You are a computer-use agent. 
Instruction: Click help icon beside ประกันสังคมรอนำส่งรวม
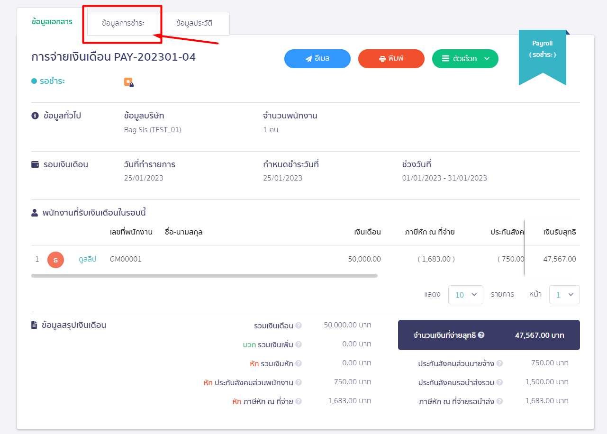tap(499, 382)
